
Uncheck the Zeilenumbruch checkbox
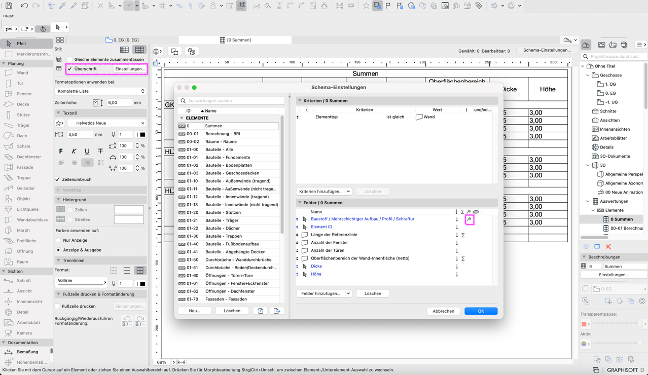[57, 179]
